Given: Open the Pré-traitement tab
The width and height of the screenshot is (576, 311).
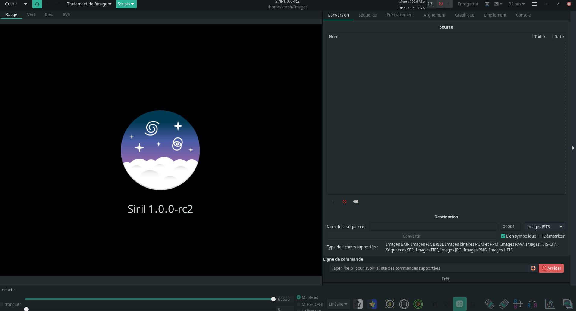Looking at the screenshot, I should [400, 15].
